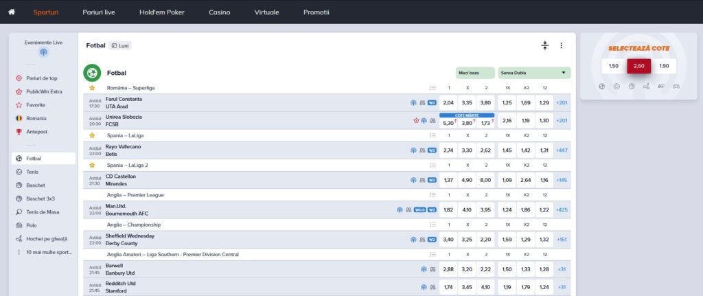703x296 pixels.
Task: Open the Evenimente Live broadcast icon
Action: point(43,53)
